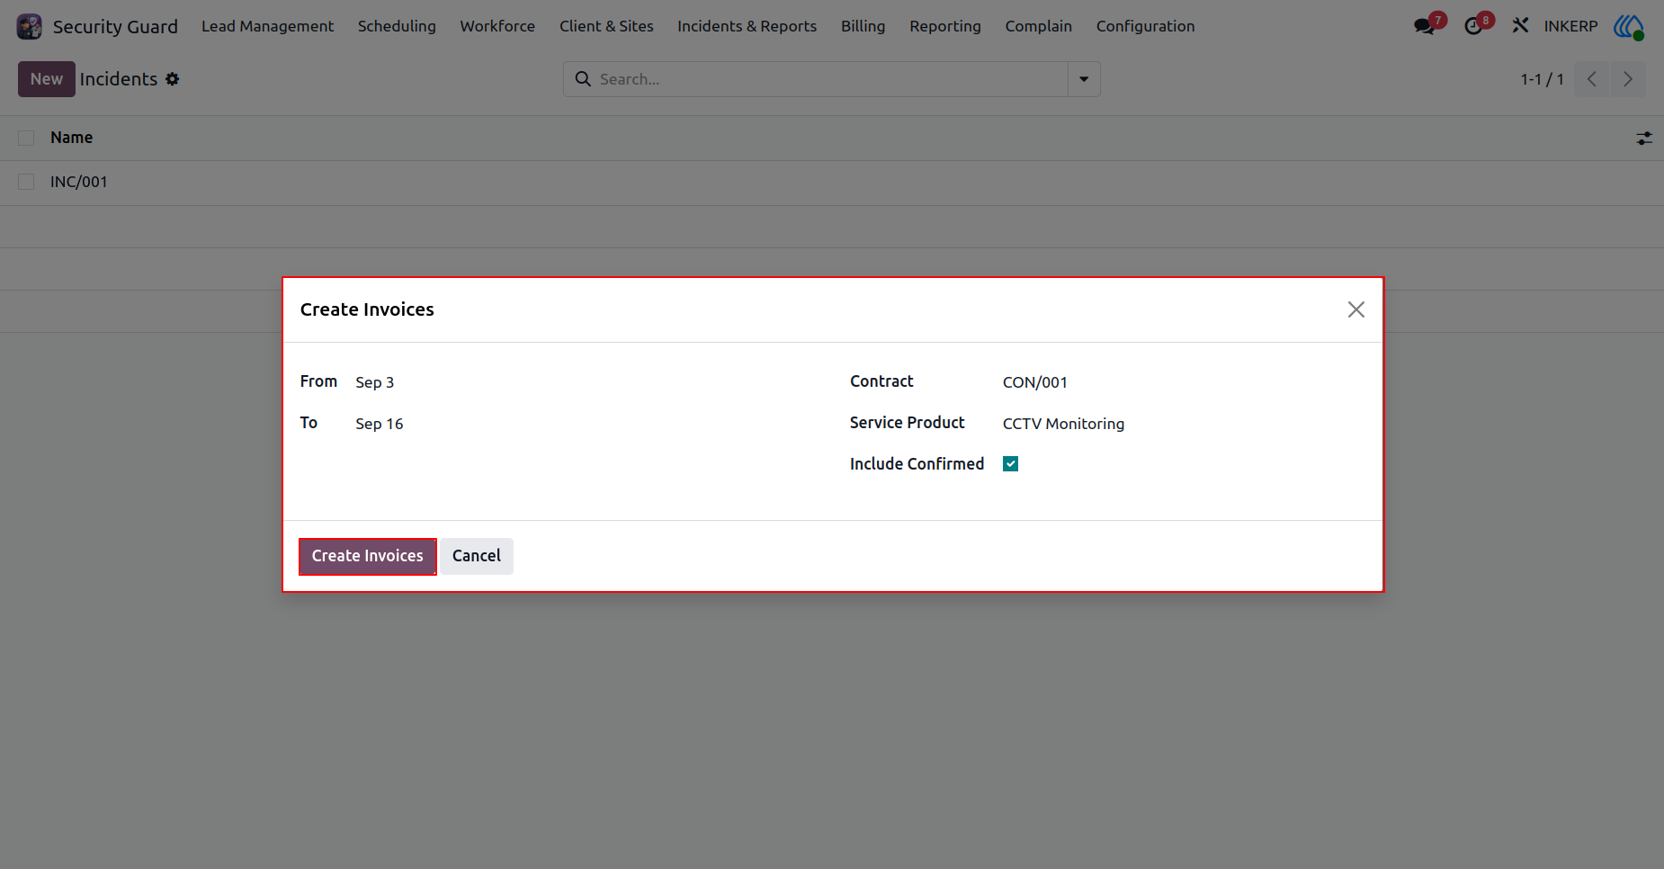Viewport: 1664px width, 869px height.
Task: Click the search magnifier icon
Action: pyautogui.click(x=583, y=79)
